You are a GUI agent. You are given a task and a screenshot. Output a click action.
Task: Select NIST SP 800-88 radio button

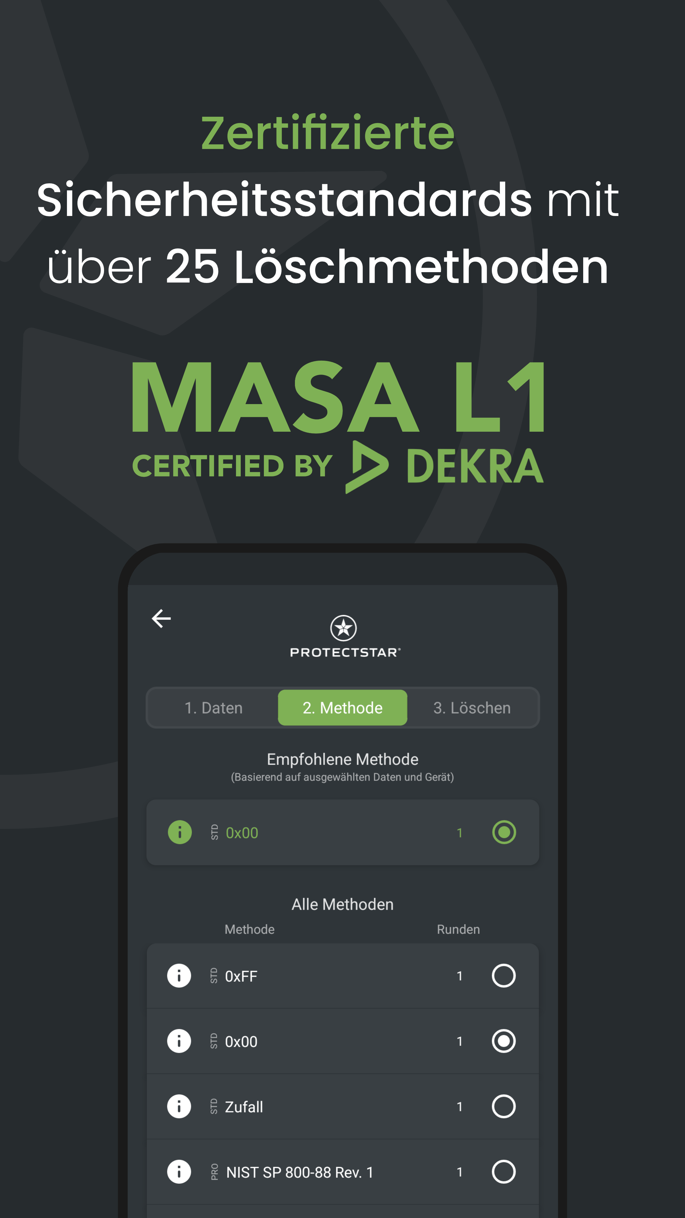click(504, 1172)
